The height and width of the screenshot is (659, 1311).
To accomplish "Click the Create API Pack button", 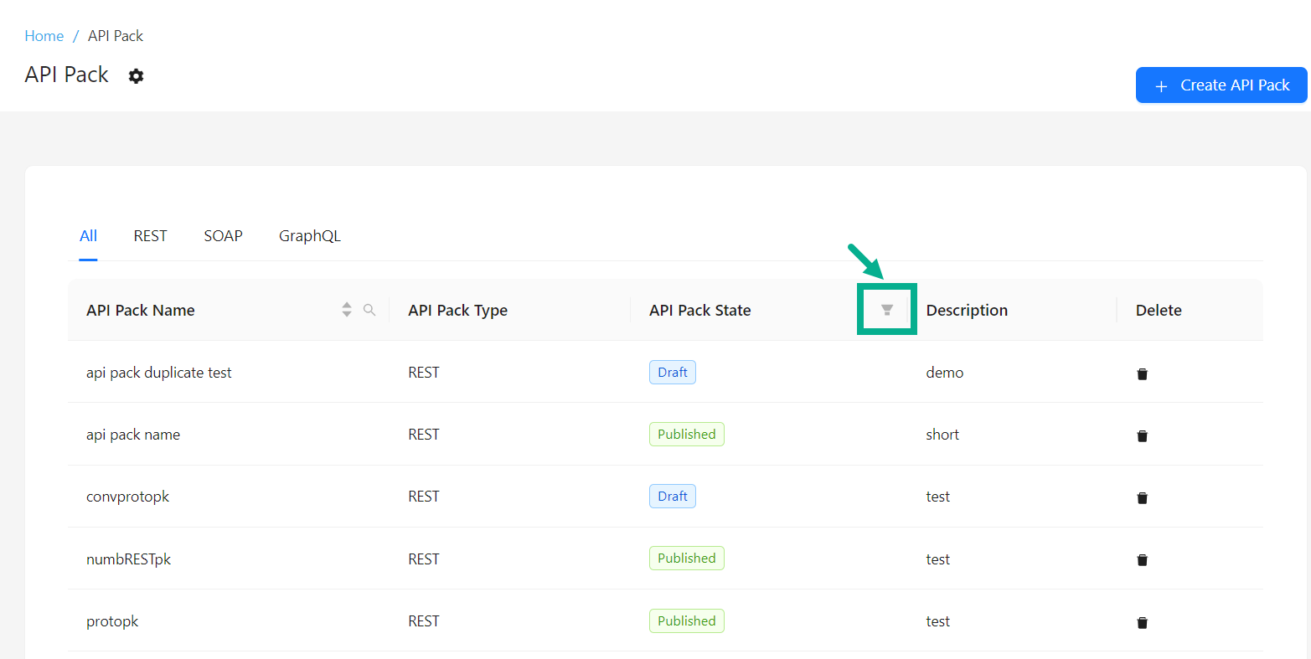I will pyautogui.click(x=1221, y=85).
